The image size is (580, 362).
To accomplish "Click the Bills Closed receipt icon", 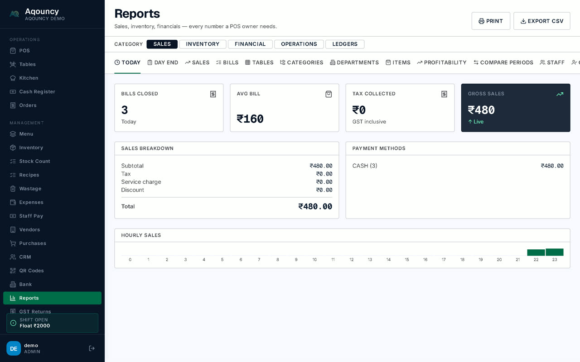I will point(213,94).
